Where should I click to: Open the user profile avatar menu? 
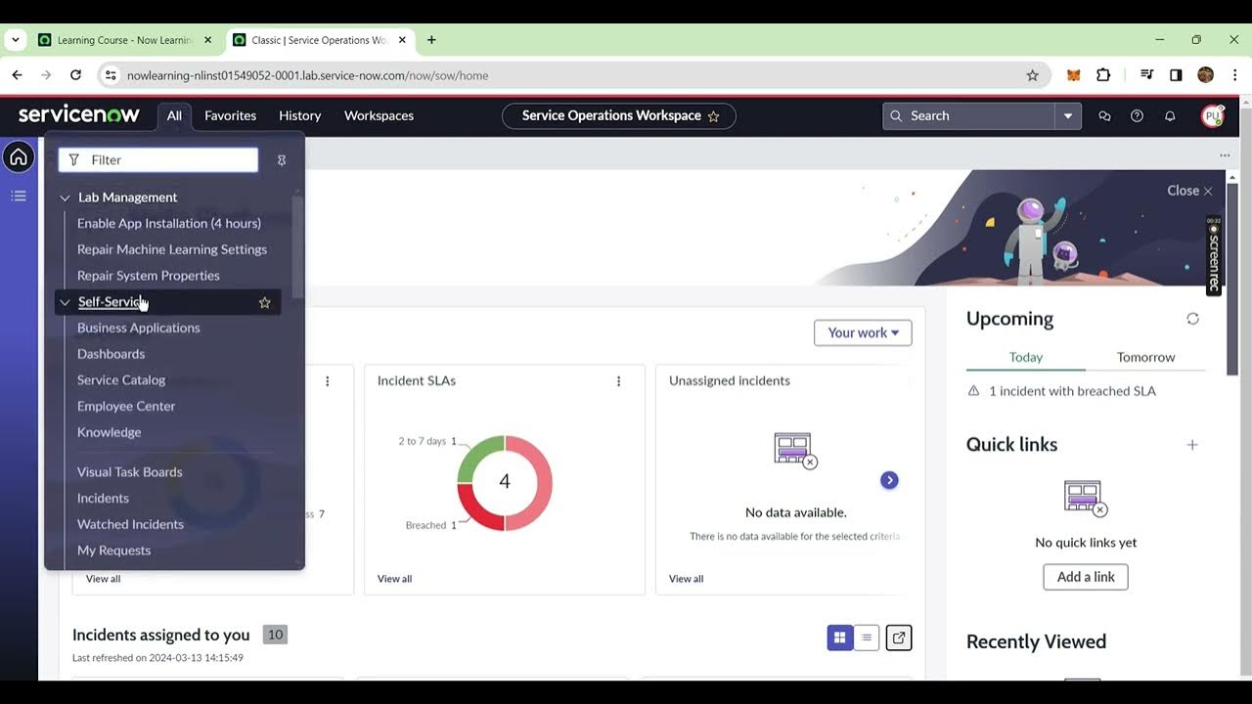click(x=1212, y=115)
